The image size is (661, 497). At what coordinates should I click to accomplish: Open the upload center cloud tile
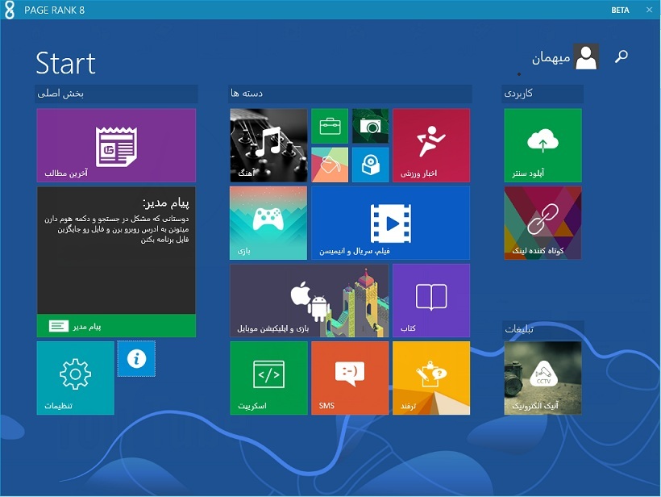pos(543,145)
